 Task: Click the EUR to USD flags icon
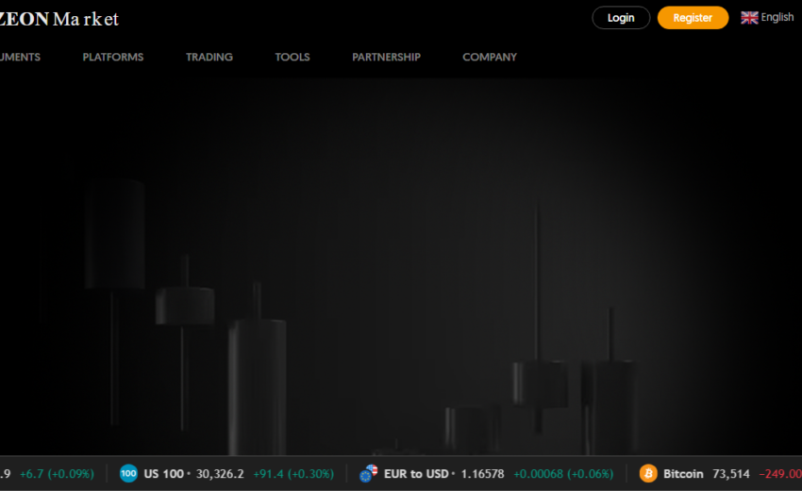pos(368,474)
